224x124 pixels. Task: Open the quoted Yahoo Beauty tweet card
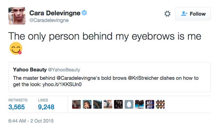[x=109, y=77]
